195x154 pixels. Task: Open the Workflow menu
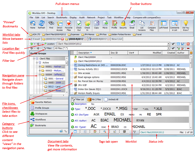coord(119,18)
